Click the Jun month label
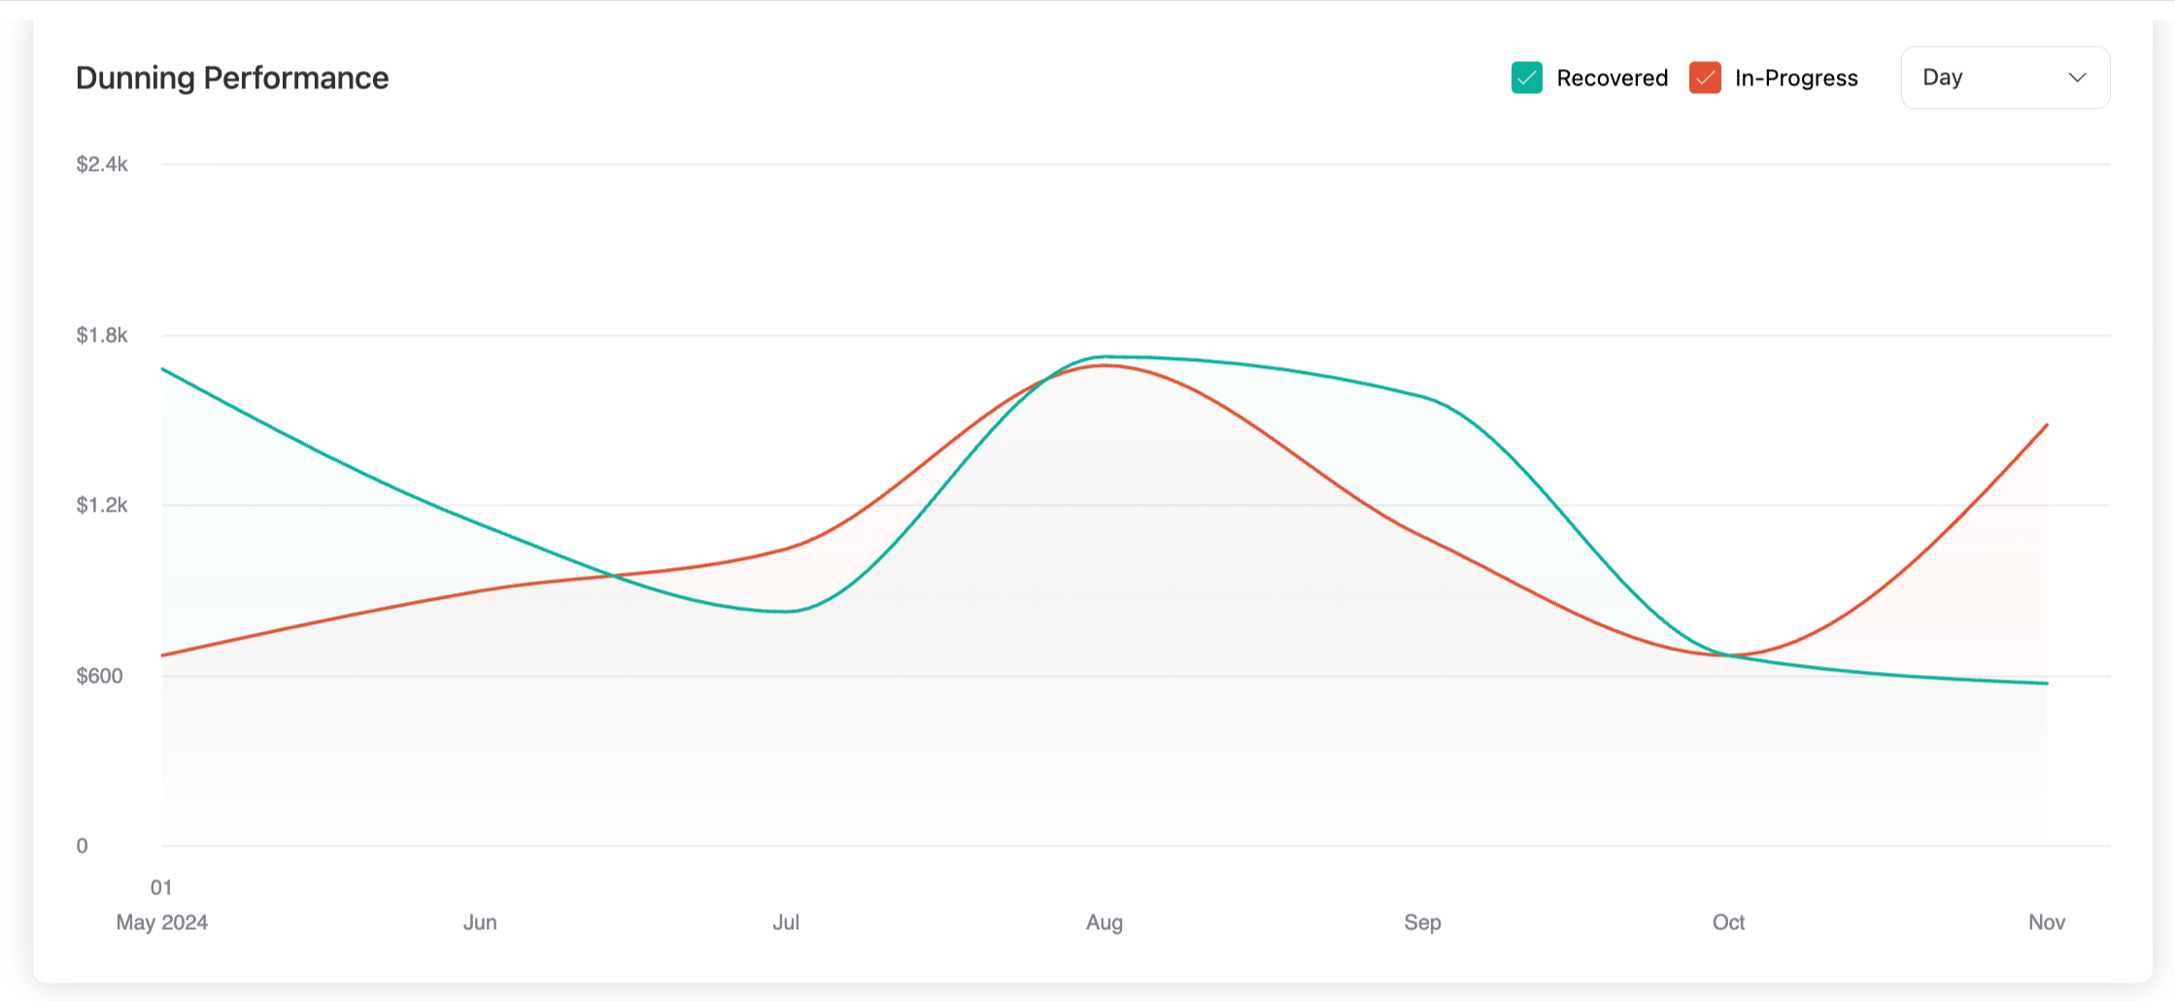Screen dimensions: 2175x1001 click(480, 922)
